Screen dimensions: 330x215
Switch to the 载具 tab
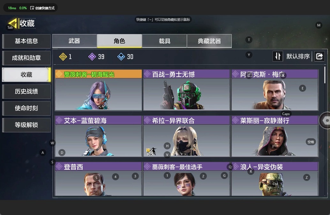(x=164, y=41)
